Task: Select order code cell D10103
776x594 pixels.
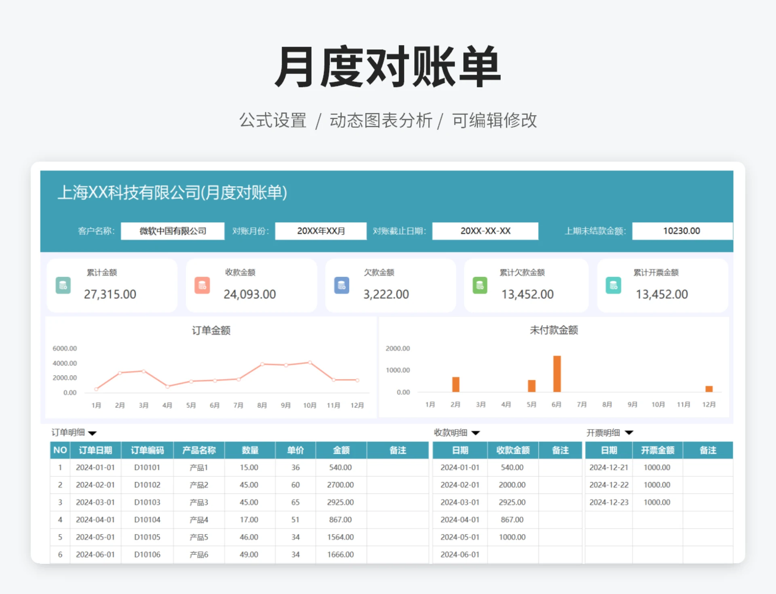Action: [147, 502]
